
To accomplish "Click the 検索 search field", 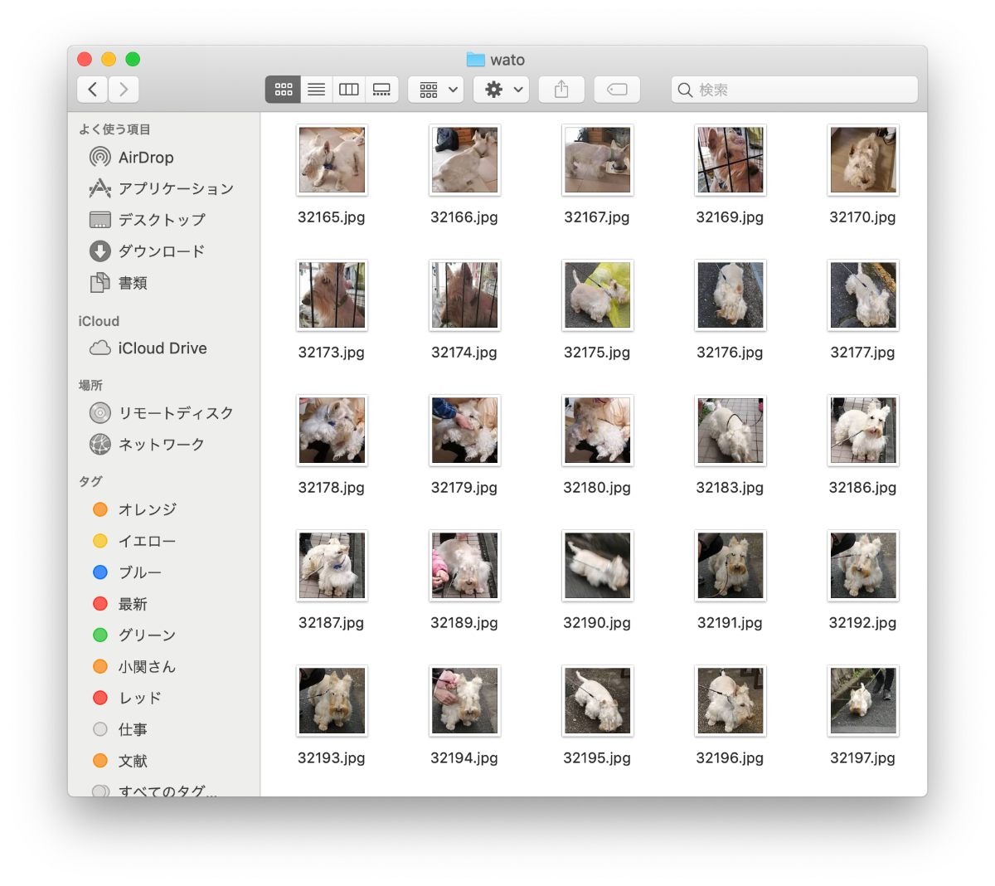I will click(x=794, y=90).
